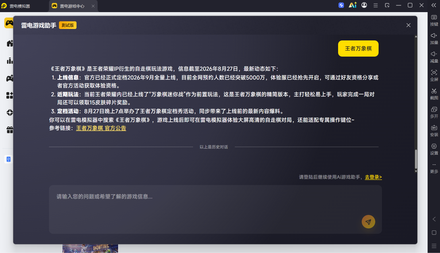Viewport: 440px width, 253px height.
Task: Click the blue lightning icon in title bar
Action: 341,5
